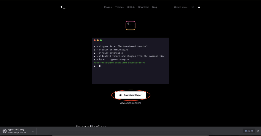Open the Plugins page
The image size is (261, 136).
pos(108,7)
